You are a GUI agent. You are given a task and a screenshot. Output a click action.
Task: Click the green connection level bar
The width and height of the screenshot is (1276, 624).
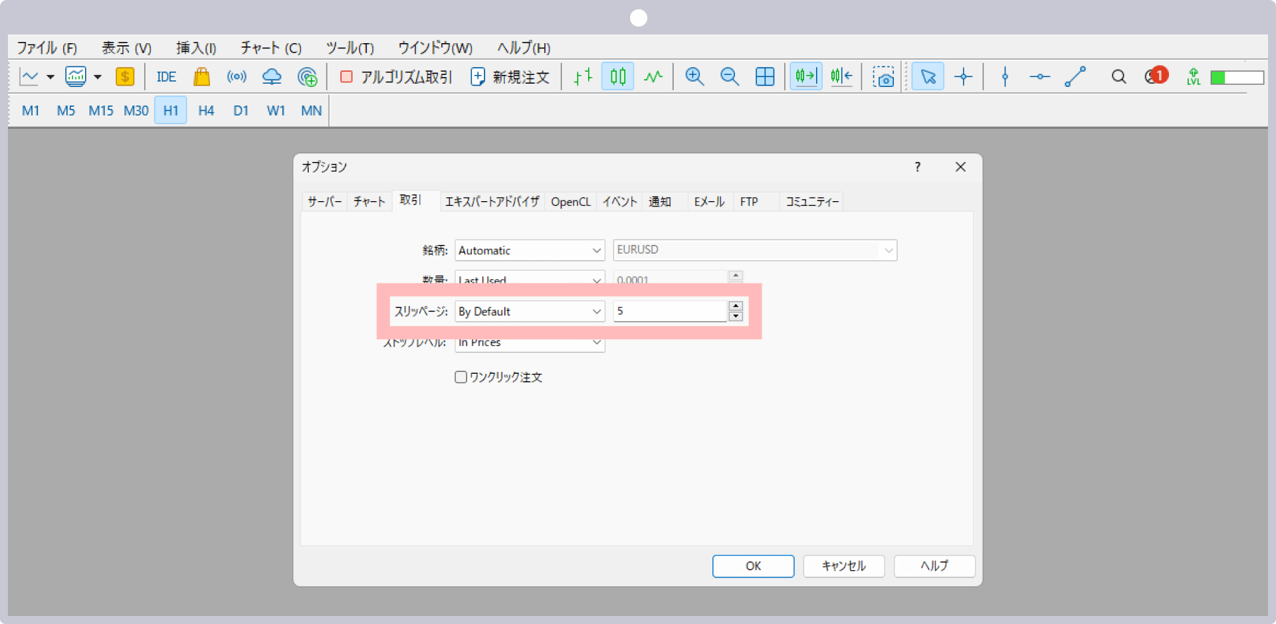[x=1237, y=78]
